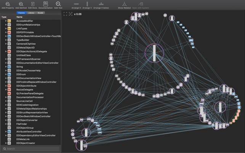This screenshot has height=153, width=245.
Task: Click Arrange H below toolbar icon
Action: 101,4
